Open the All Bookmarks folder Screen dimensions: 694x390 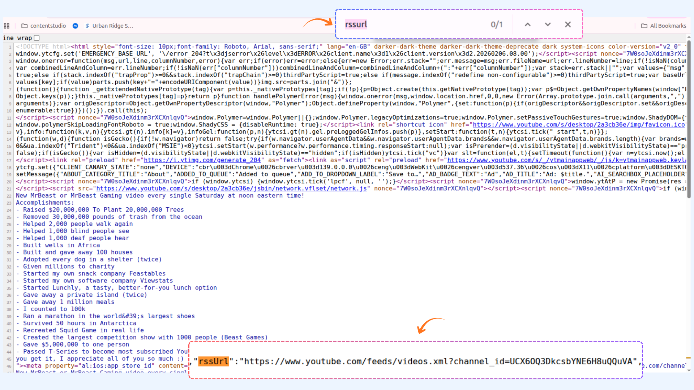(664, 26)
